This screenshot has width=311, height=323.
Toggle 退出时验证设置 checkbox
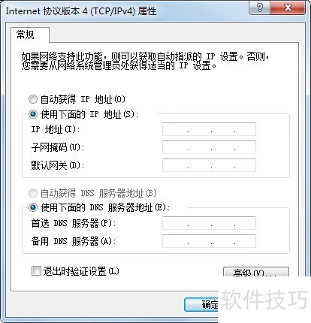[x=36, y=271]
